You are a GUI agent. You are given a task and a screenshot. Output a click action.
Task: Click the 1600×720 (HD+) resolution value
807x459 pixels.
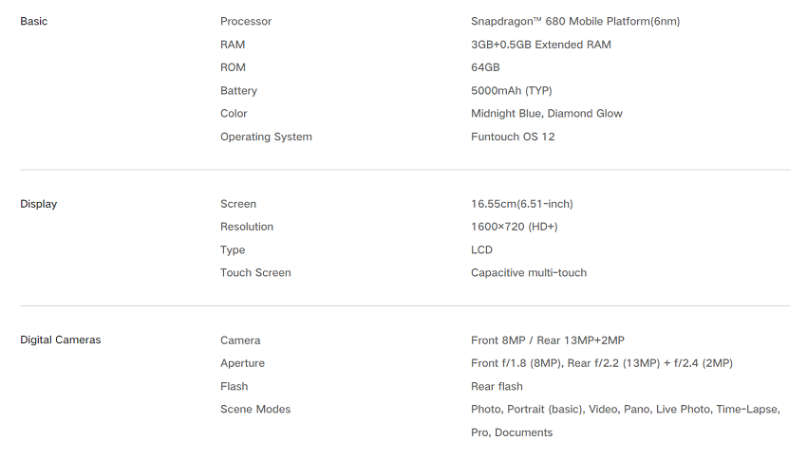[x=514, y=227]
